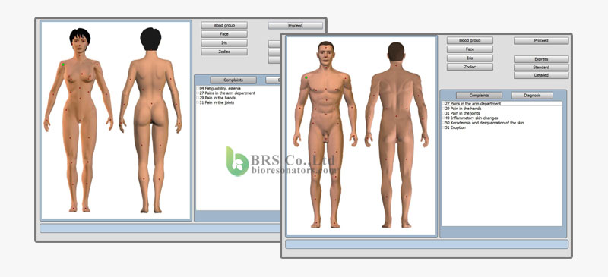Click Proceed button in front window
The image size is (608, 277).
(x=541, y=41)
